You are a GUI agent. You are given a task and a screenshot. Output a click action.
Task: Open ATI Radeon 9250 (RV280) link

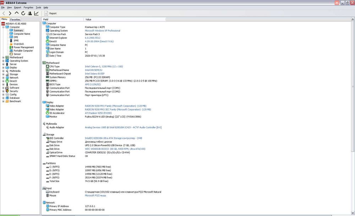pos(98,113)
